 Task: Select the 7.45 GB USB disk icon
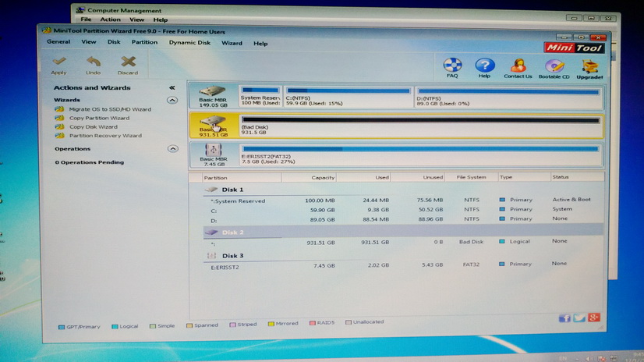pyautogui.click(x=213, y=150)
